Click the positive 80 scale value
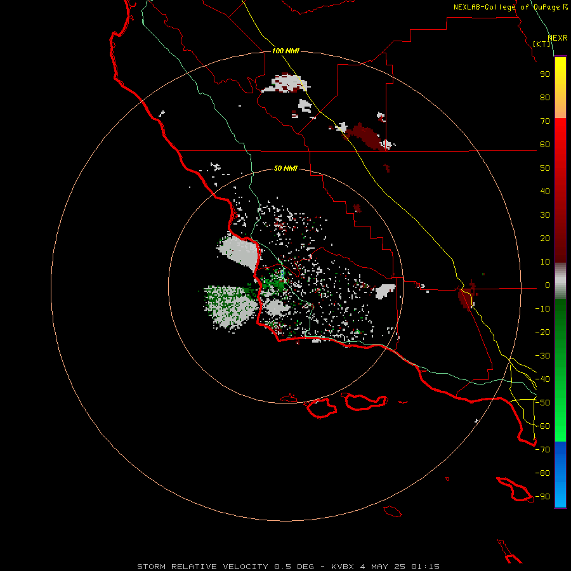 pyautogui.click(x=545, y=97)
